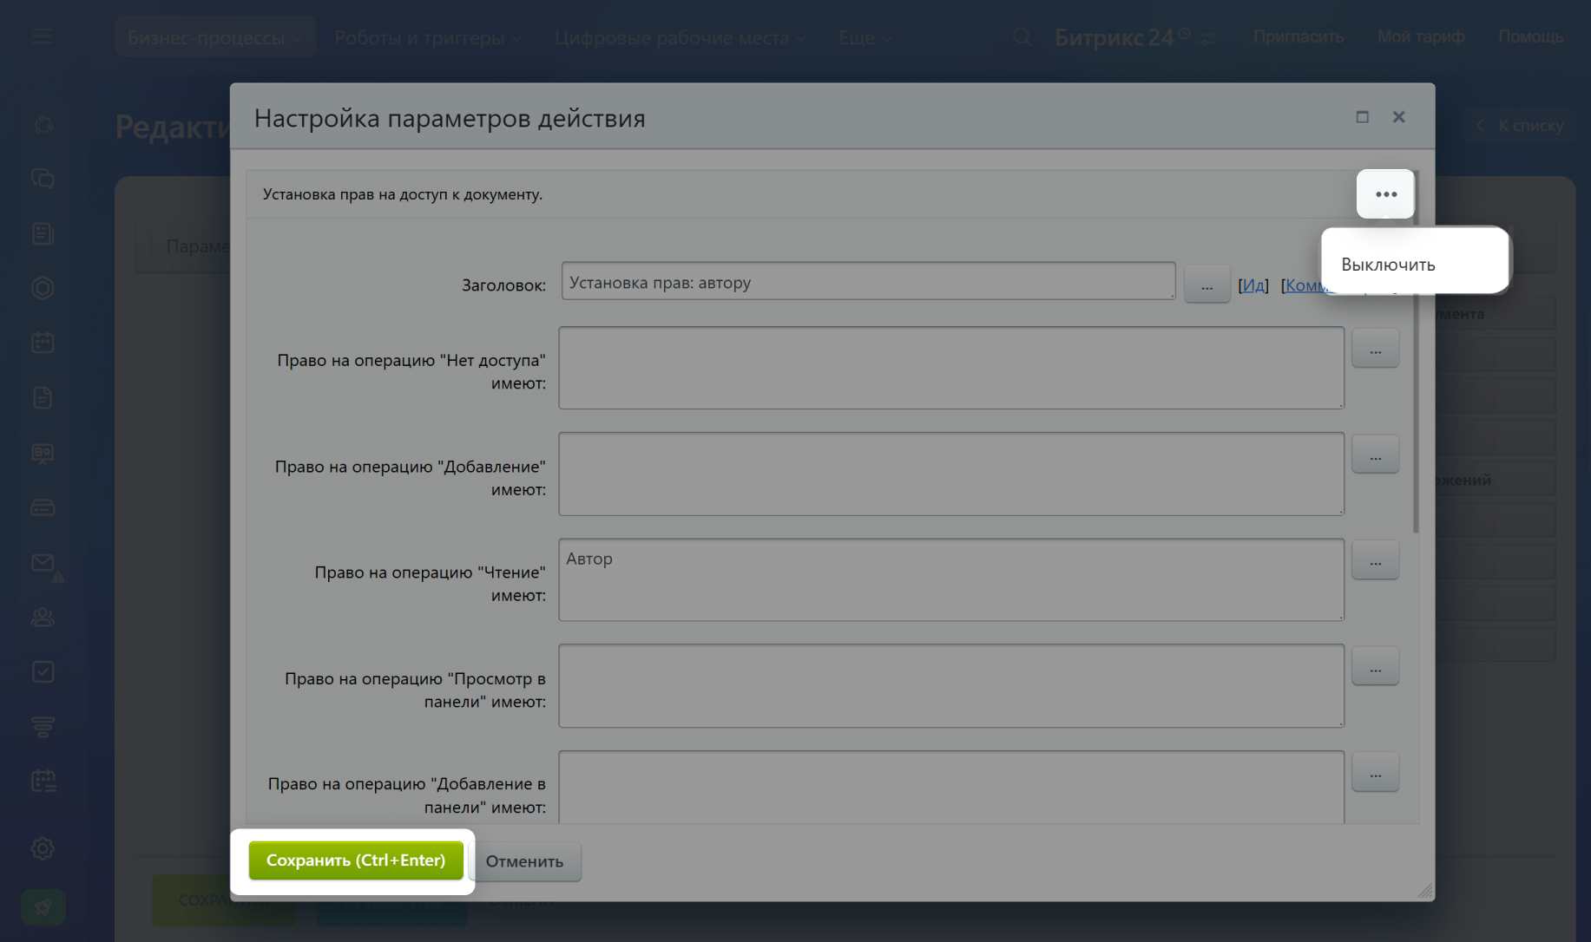Open selector for "Нет доступа" permission
Image resolution: width=1591 pixels, height=942 pixels.
[x=1375, y=349]
